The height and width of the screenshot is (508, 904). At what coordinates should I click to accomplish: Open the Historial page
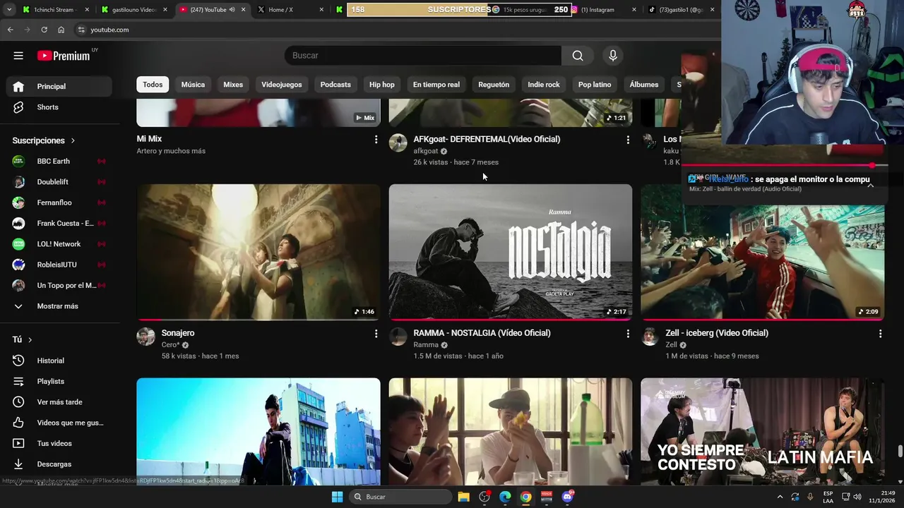pyautogui.click(x=59, y=361)
